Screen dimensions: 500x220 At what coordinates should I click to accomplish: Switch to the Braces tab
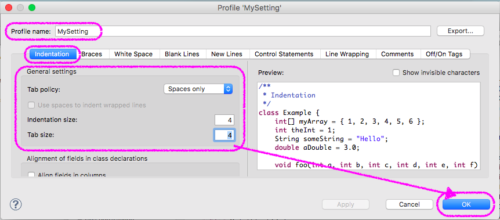92,54
